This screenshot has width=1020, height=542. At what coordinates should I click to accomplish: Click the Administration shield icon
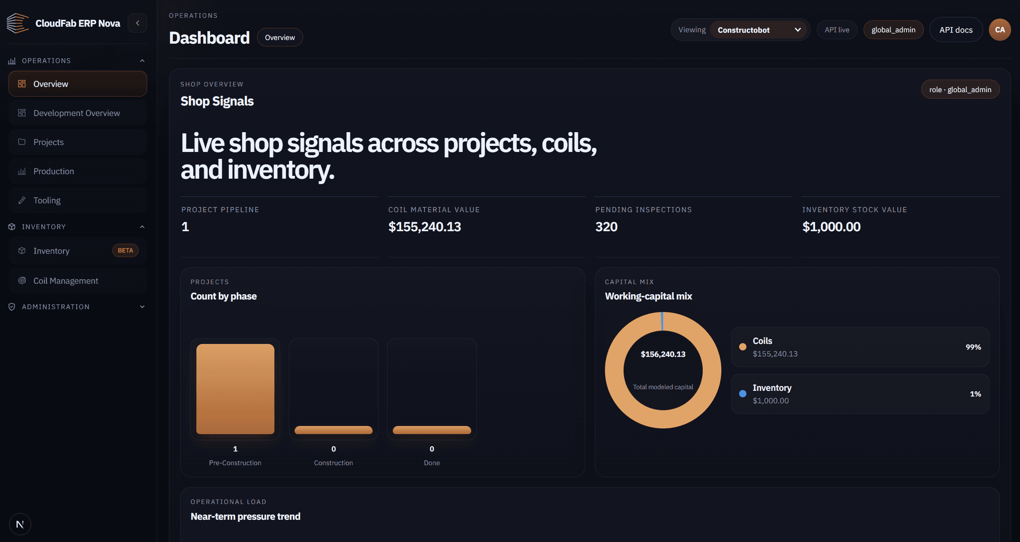[x=12, y=307]
